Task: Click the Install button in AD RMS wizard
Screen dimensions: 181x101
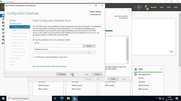Action: [x=86, y=74]
